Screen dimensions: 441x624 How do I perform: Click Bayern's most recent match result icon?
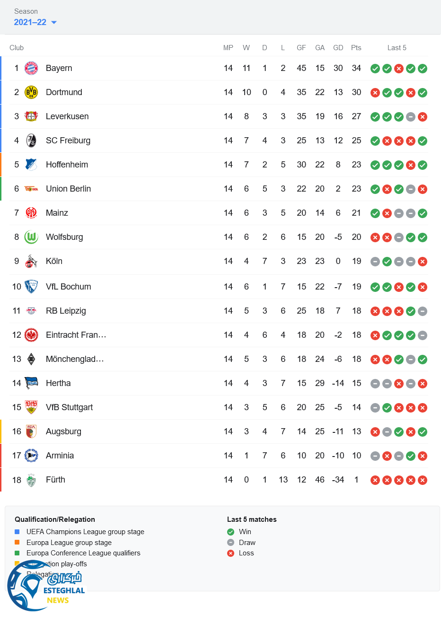tap(423, 69)
